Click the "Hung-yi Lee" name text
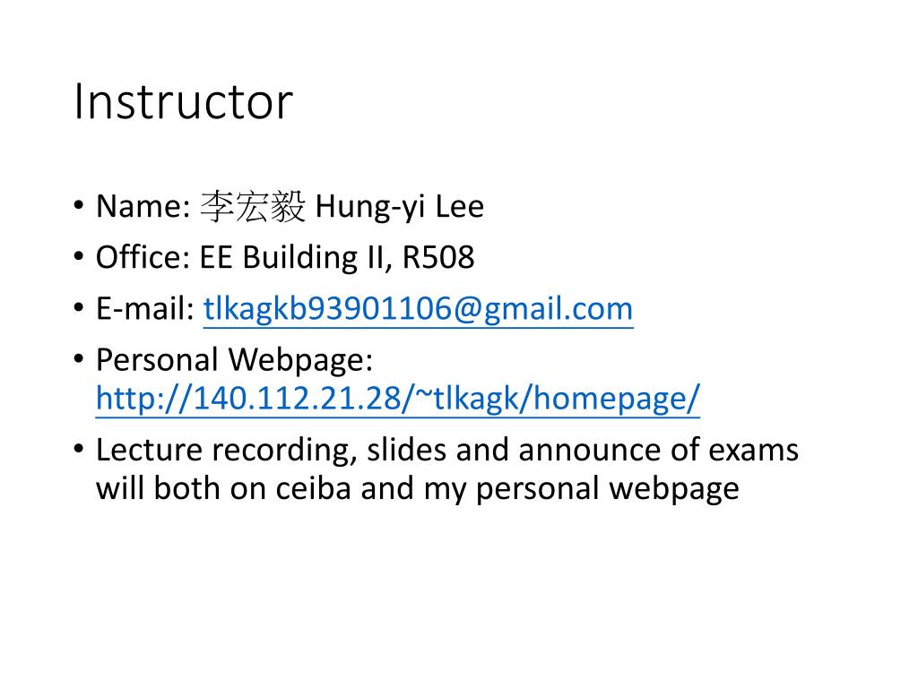Image resolution: width=918 pixels, height=688 pixels. [x=400, y=207]
